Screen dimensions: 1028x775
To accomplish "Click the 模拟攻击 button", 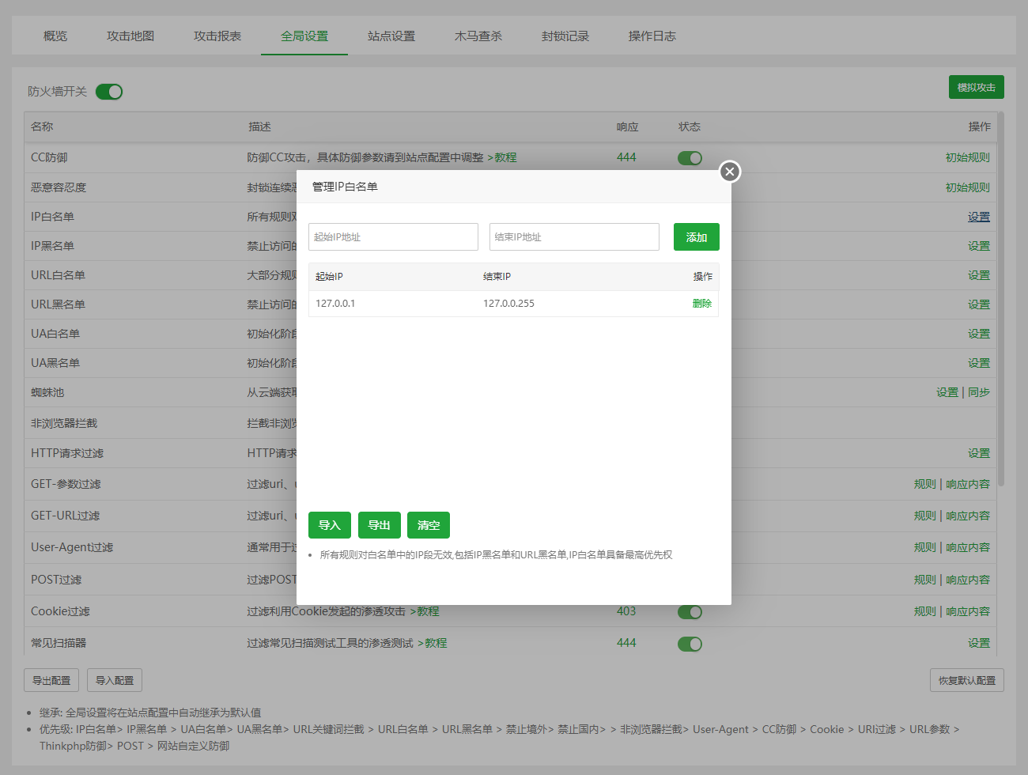I will coord(976,88).
